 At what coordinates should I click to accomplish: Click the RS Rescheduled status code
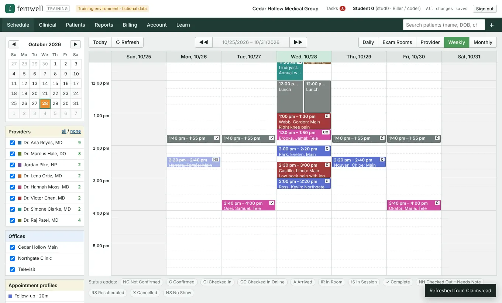point(108,293)
